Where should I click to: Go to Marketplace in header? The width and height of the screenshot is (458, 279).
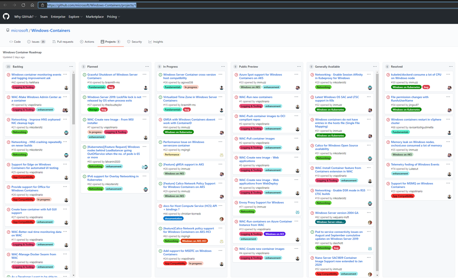[x=95, y=17]
